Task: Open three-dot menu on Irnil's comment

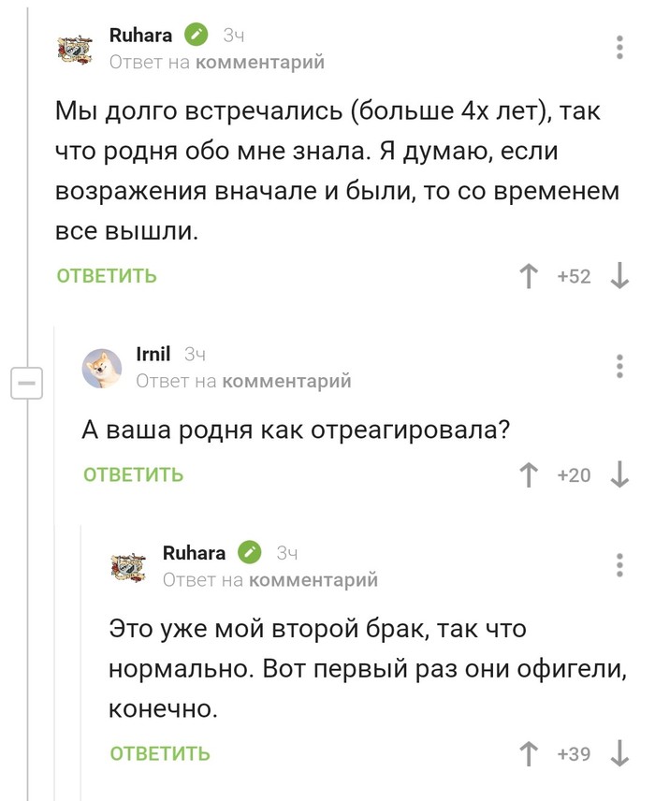Action: [x=619, y=366]
